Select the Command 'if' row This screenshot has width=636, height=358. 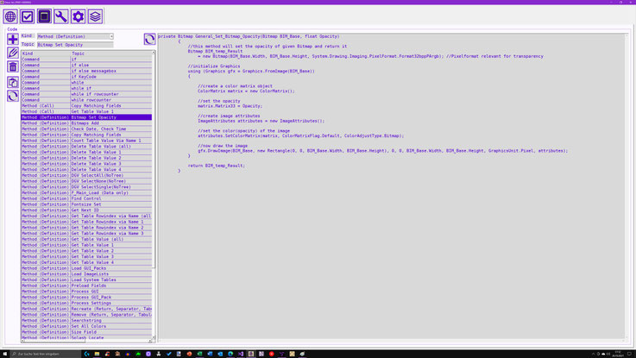point(86,60)
